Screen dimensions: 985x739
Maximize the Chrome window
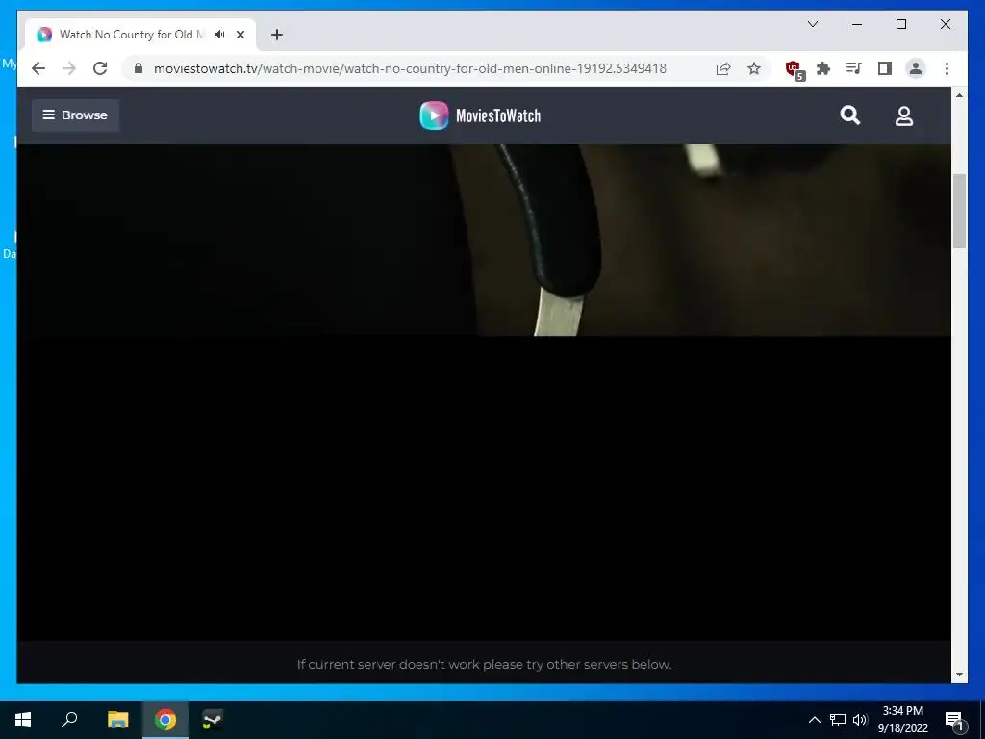tap(900, 24)
